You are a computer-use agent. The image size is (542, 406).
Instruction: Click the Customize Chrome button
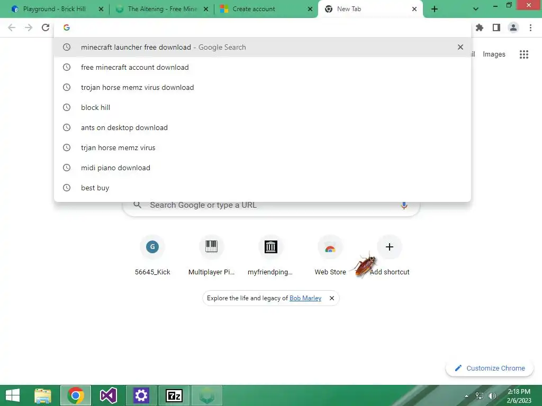pyautogui.click(x=490, y=368)
